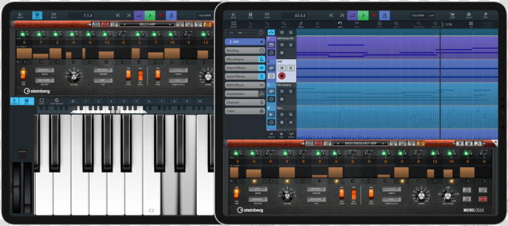Click the Copy tool icon
The image size is (508, 226).
pos(379,24)
